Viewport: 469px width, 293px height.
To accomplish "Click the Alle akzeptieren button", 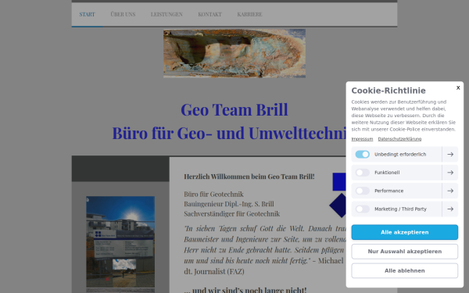I will coord(404,232).
